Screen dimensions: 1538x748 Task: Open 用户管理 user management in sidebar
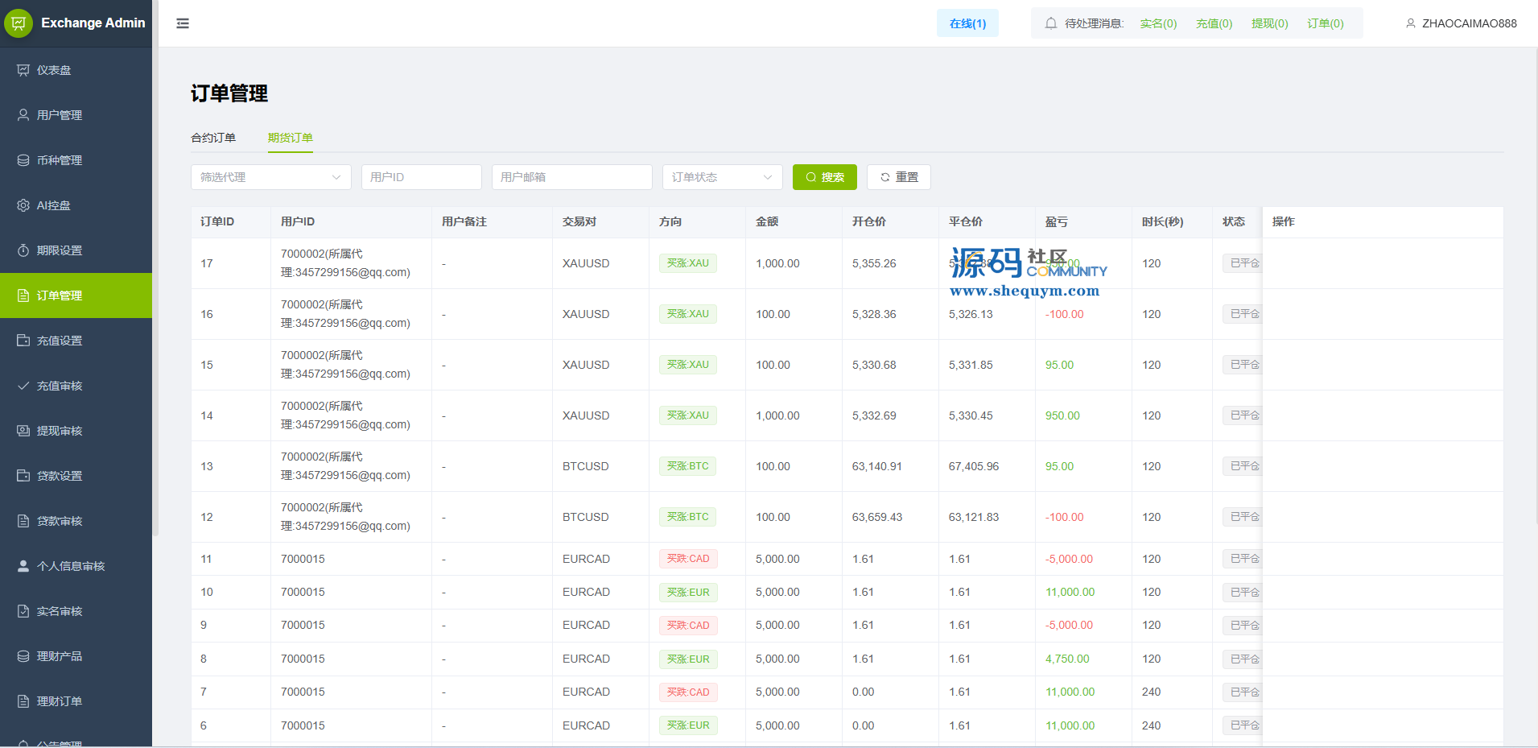[59, 115]
